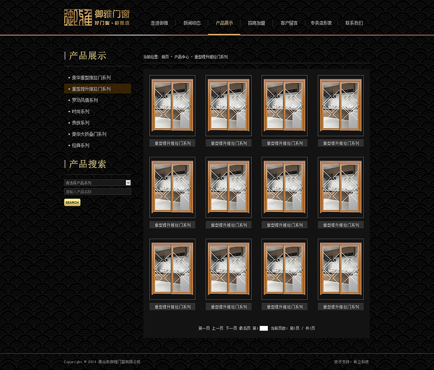Image resolution: width=434 pixels, height=370 pixels.
Task: Open the 客户留言 page
Action: click(289, 23)
